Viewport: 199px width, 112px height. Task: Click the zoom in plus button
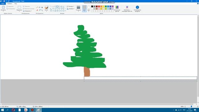tap(198, 106)
